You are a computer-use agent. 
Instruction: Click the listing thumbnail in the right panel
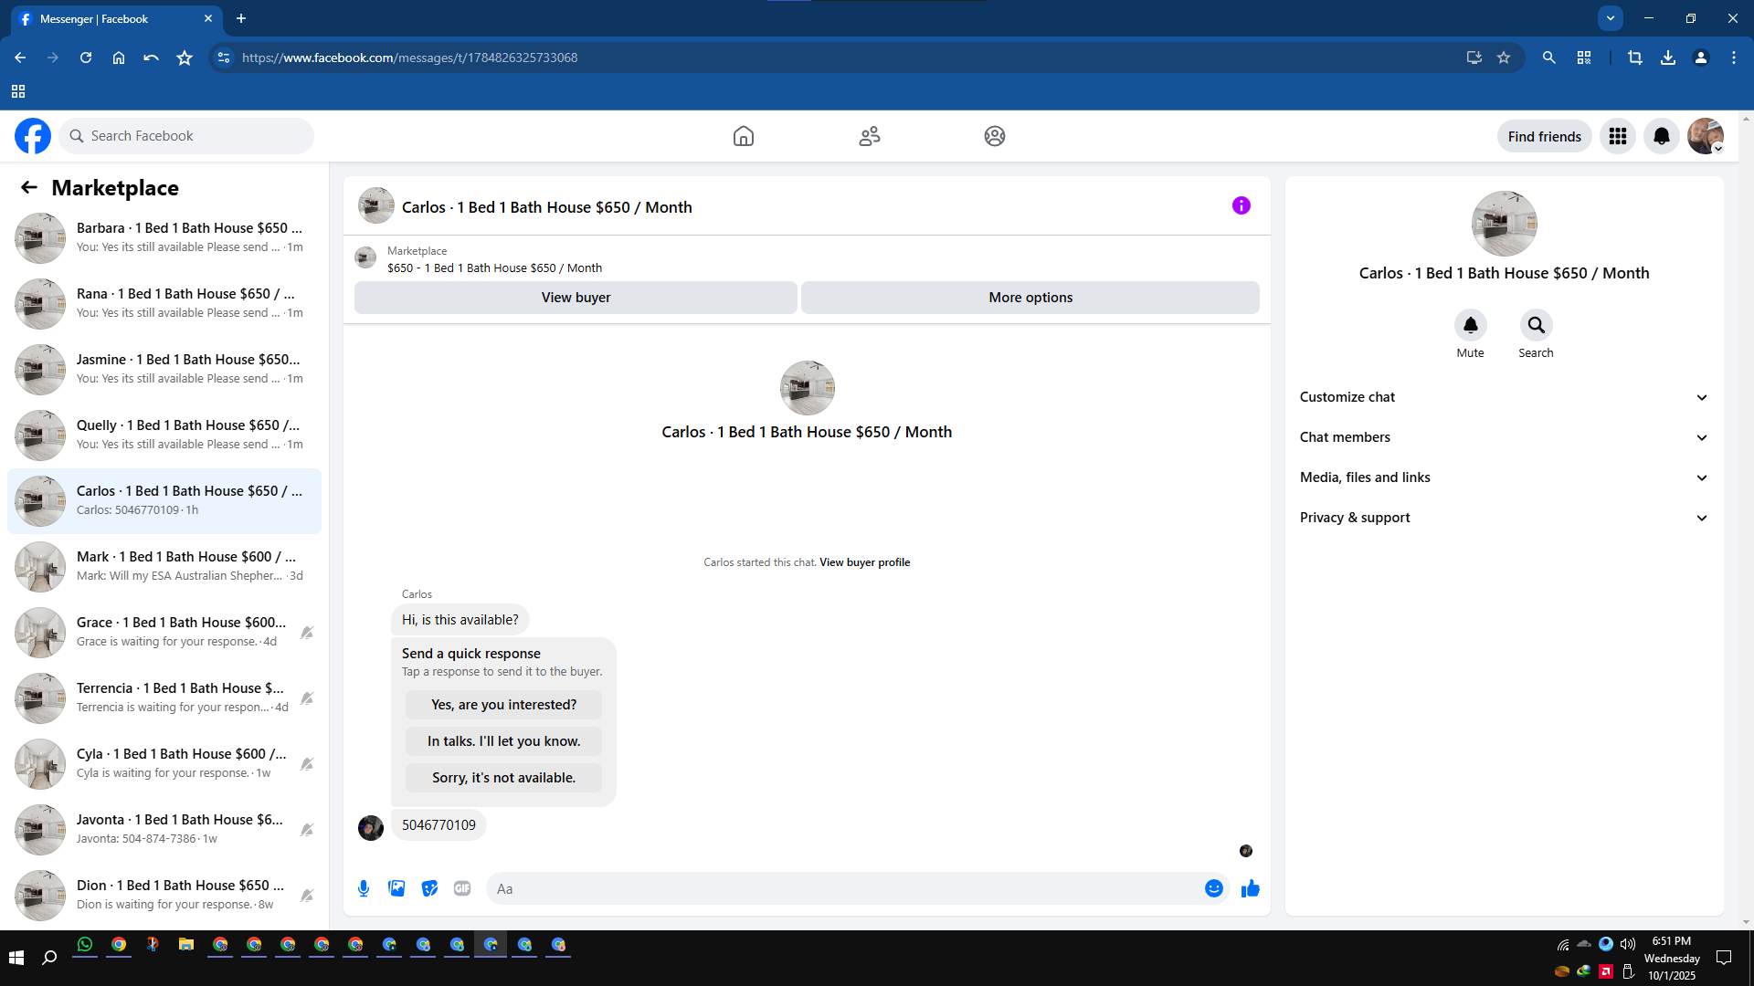click(1505, 224)
